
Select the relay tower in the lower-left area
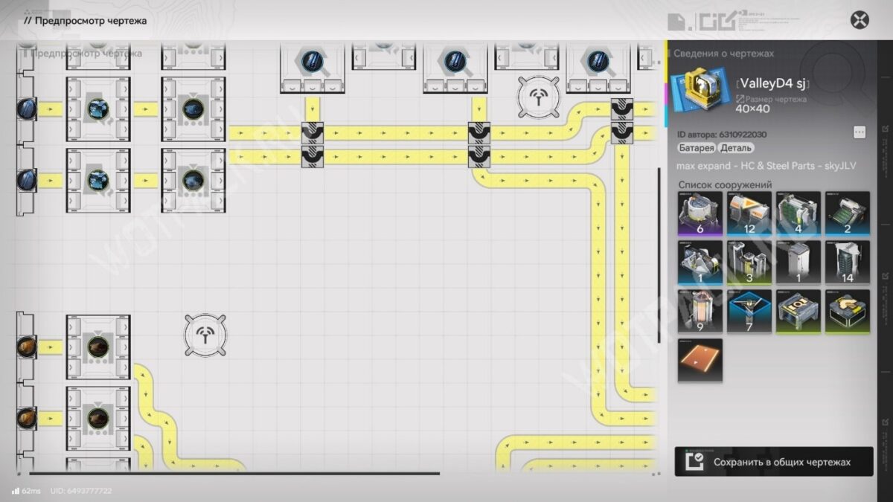pos(205,335)
